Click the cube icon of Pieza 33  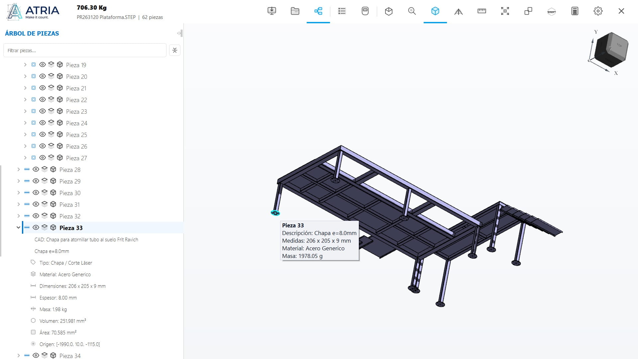pos(53,227)
